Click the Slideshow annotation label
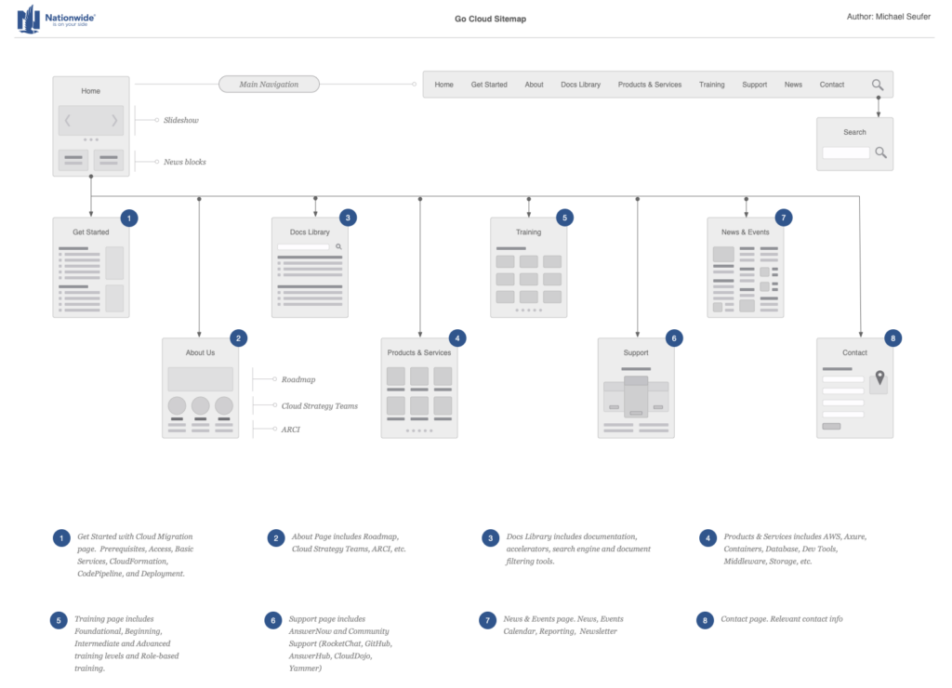Screen dimensions: 952x688 point(181,120)
